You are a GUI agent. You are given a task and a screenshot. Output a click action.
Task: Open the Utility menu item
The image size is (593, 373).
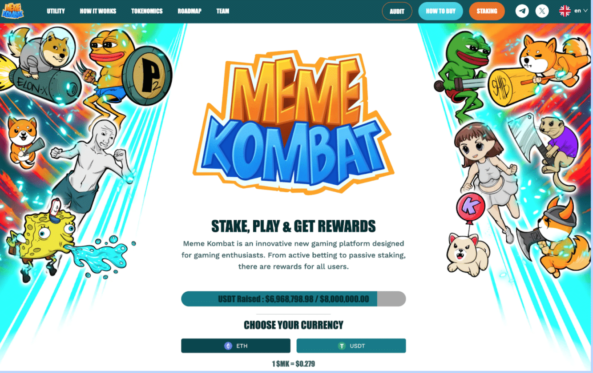click(56, 11)
